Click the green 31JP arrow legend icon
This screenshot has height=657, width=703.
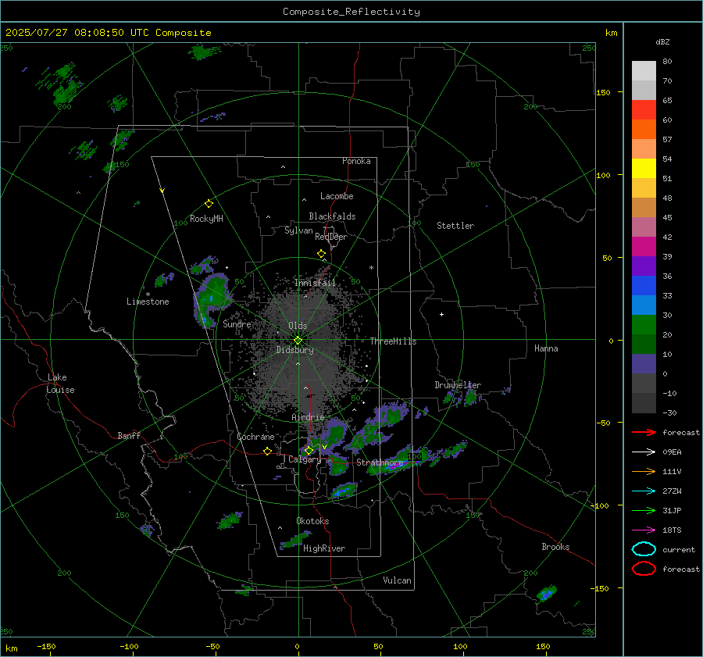point(644,510)
